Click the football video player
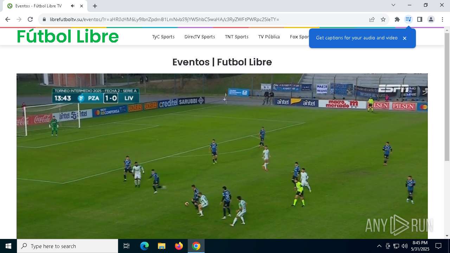Image resolution: width=450 pixels, height=253 pixels. pyautogui.click(x=222, y=156)
